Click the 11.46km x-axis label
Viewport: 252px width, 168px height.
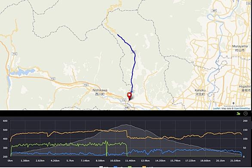[130, 161]
